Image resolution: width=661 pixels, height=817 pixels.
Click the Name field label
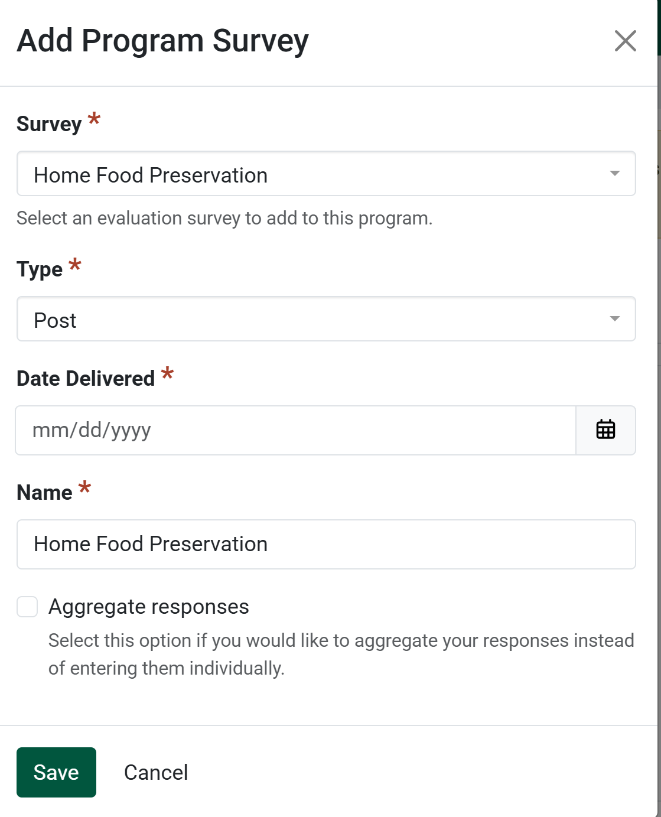44,493
